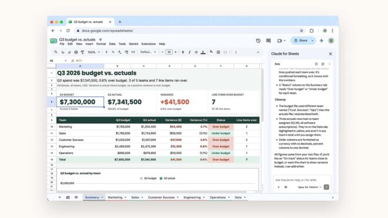Open the Format menu
This screenshot has width=388, height=218.
(x=101, y=44)
